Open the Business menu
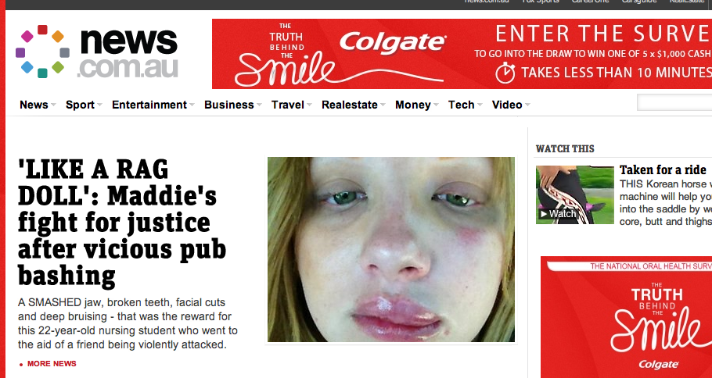 click(228, 105)
